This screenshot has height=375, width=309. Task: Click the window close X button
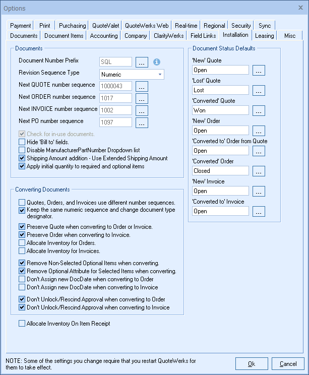tap(298, 9)
